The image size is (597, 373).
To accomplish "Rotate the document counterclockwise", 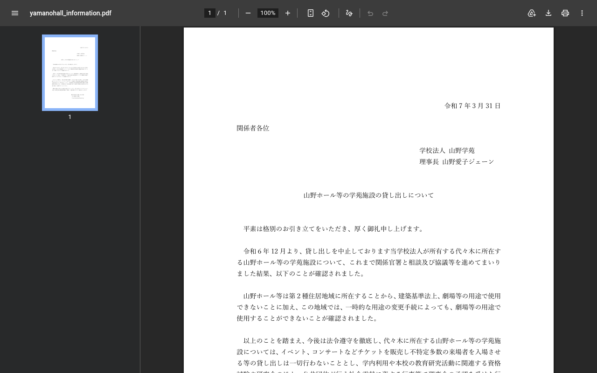I will (326, 13).
